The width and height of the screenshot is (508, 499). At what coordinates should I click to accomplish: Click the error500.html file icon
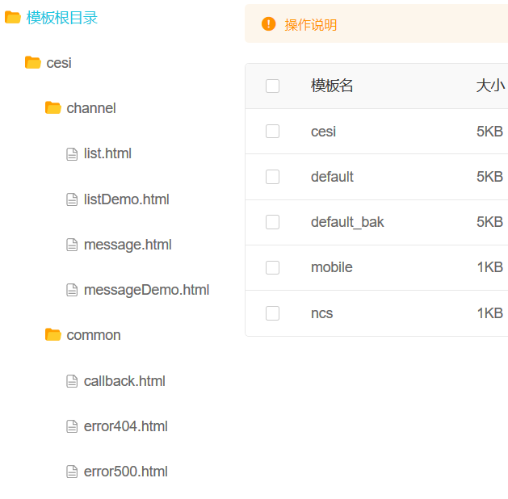[x=72, y=472]
